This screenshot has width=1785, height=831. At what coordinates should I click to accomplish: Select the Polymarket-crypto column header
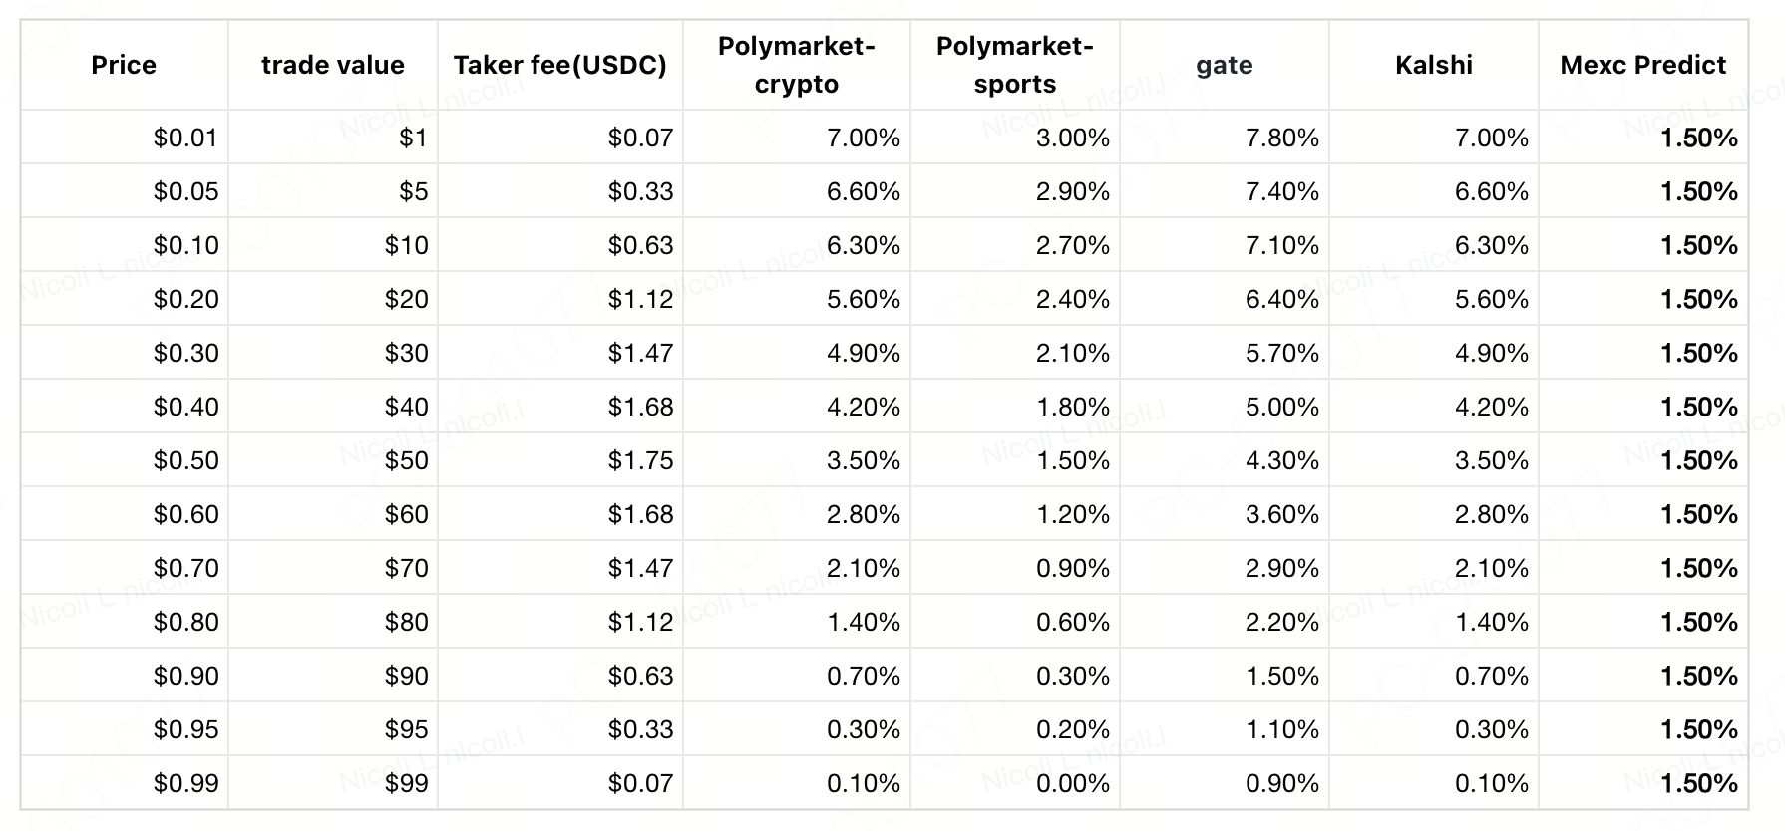(x=797, y=65)
